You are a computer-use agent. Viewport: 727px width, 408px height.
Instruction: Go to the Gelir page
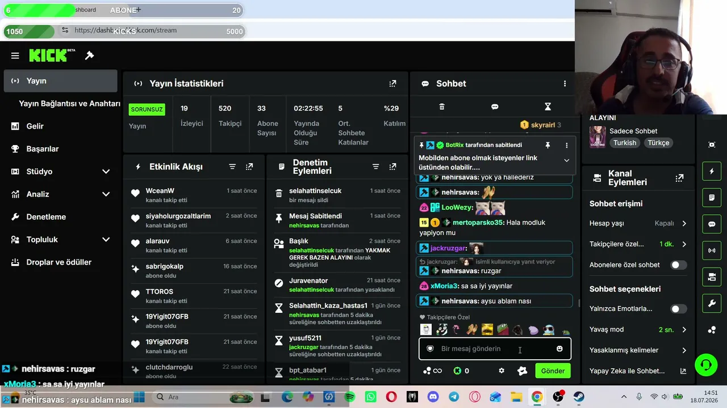[x=60, y=126]
